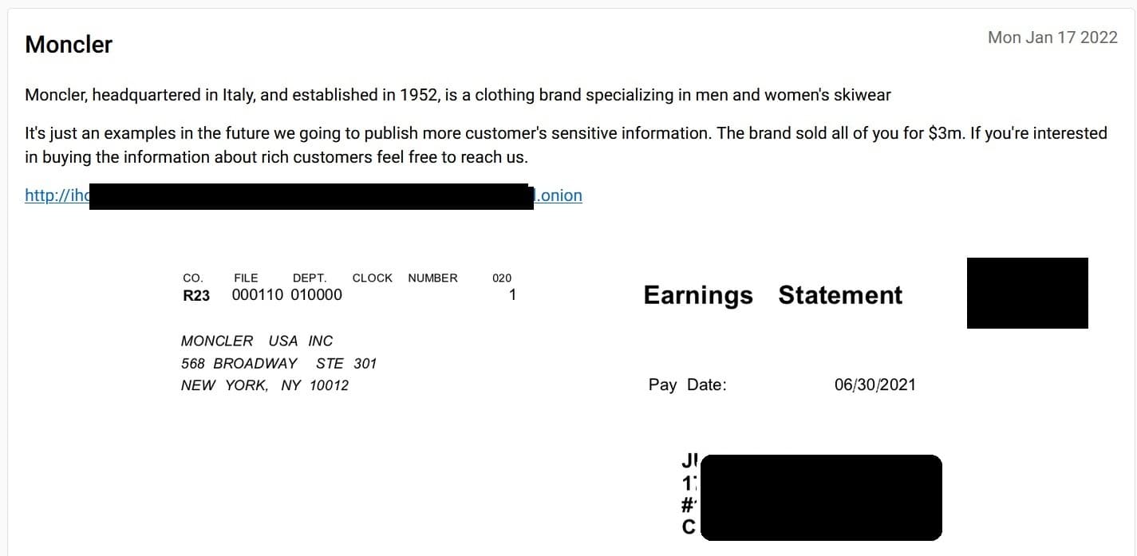
Task: Click the CLOCK NUMBER column header
Action: tap(405, 278)
